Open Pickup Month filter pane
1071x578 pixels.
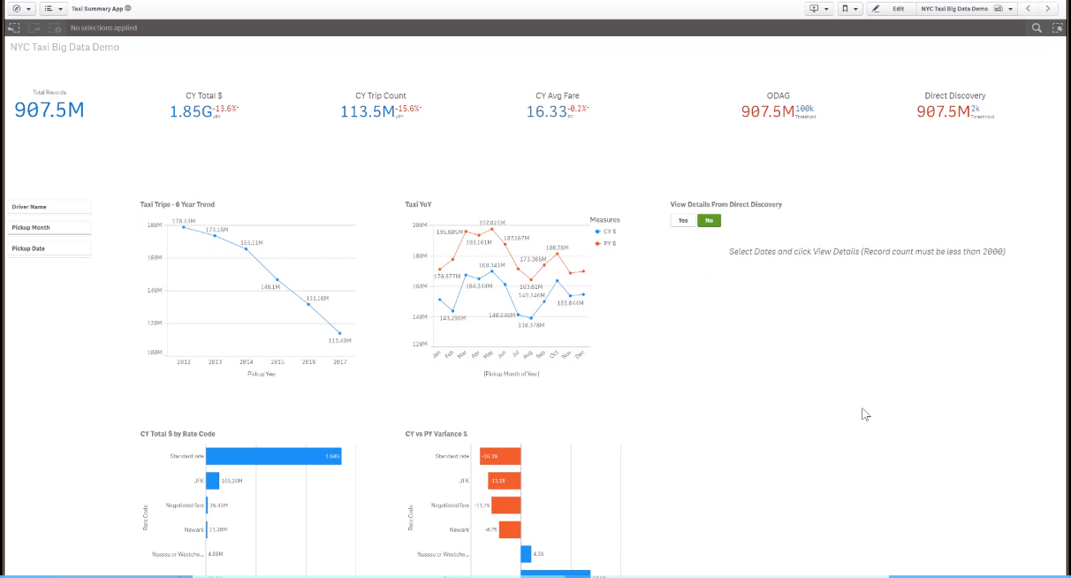click(x=49, y=228)
